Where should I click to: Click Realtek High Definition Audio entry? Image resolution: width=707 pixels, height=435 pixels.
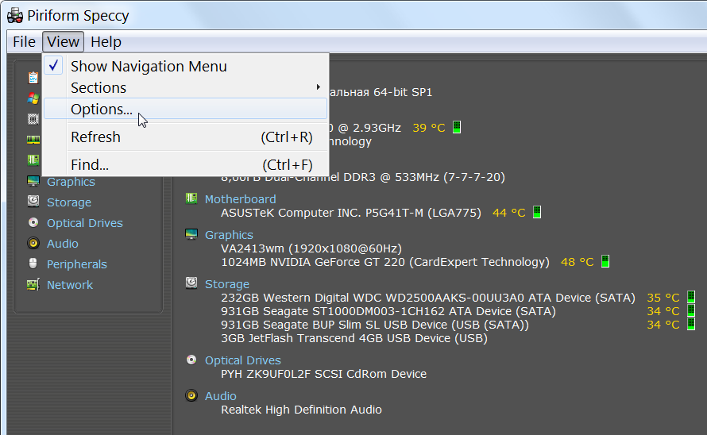point(301,410)
